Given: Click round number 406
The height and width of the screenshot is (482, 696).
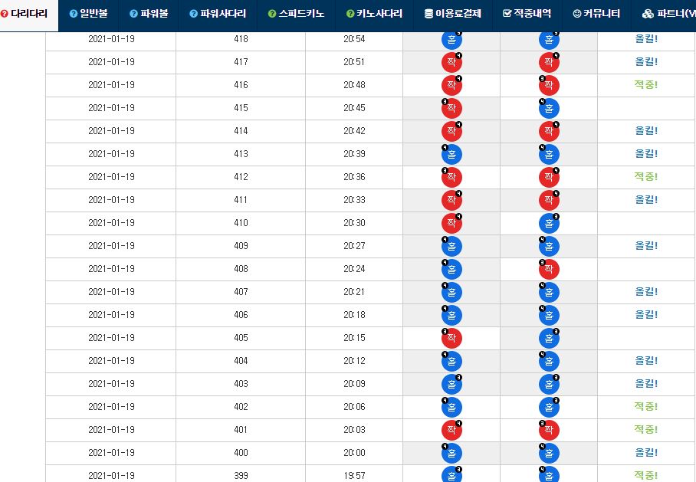Looking at the screenshot, I should pyautogui.click(x=241, y=315).
